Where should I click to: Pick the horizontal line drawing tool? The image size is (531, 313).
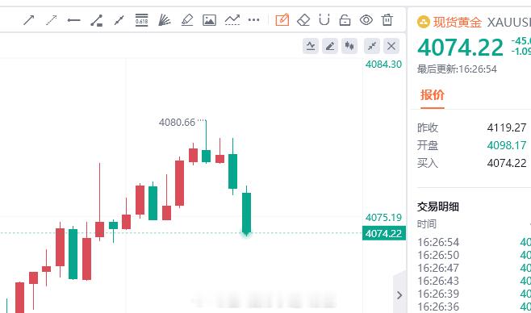73,20
